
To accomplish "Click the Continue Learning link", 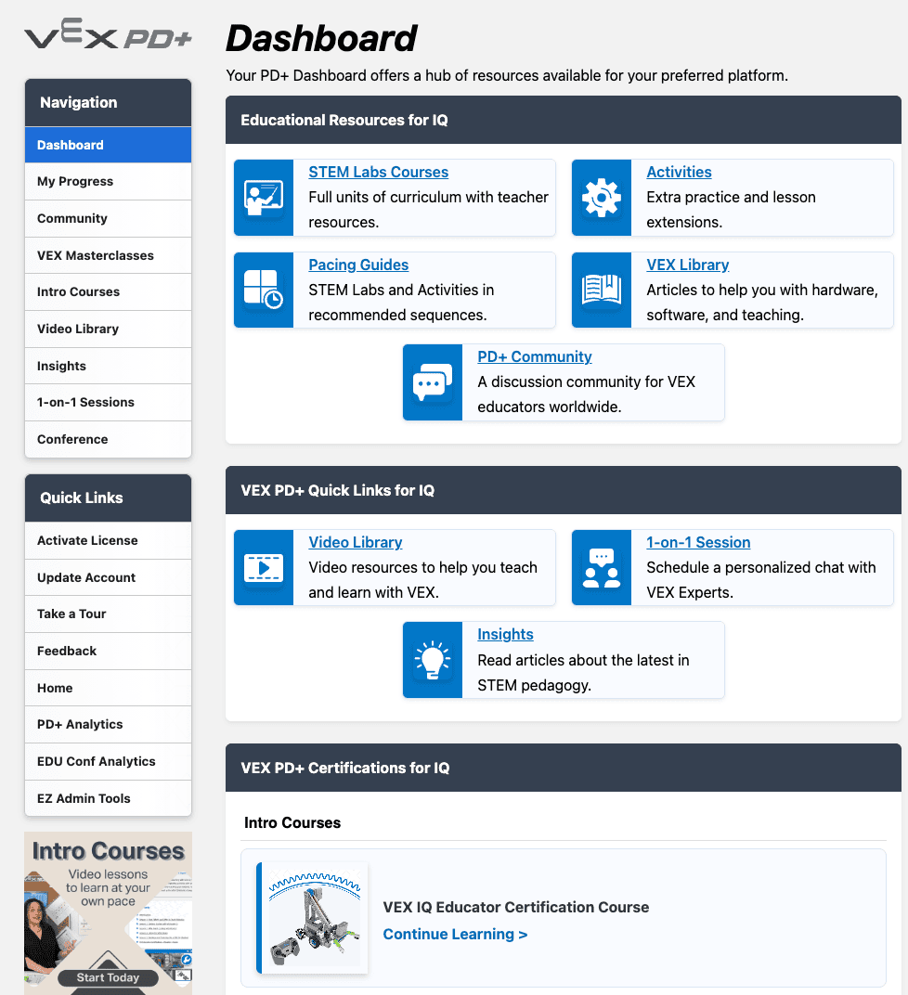I will [455, 934].
